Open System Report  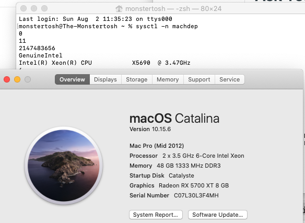coord(156,215)
